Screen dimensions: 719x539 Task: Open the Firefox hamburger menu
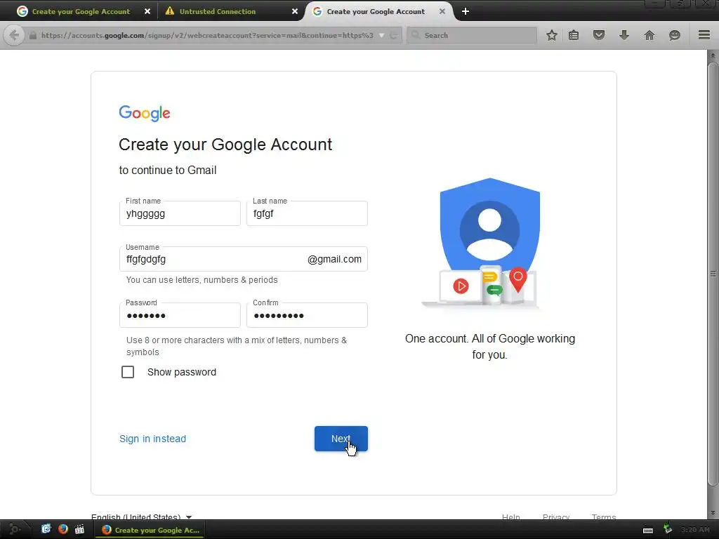(x=704, y=35)
